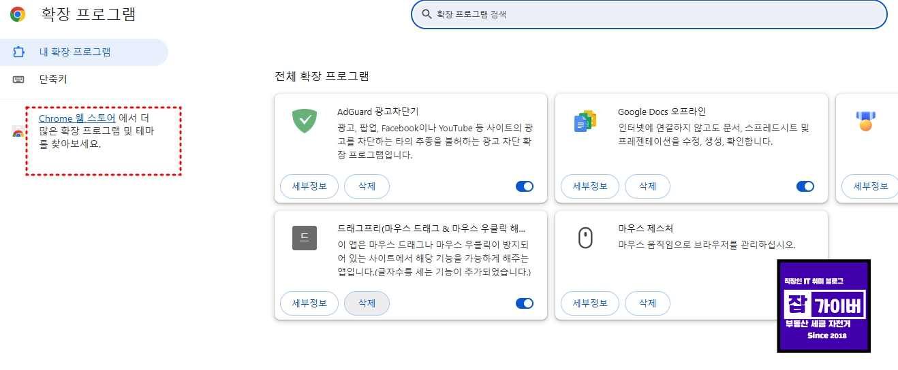Remove AdGuard using its 삭제 button
Screen dimensions: 898x370
click(x=367, y=186)
